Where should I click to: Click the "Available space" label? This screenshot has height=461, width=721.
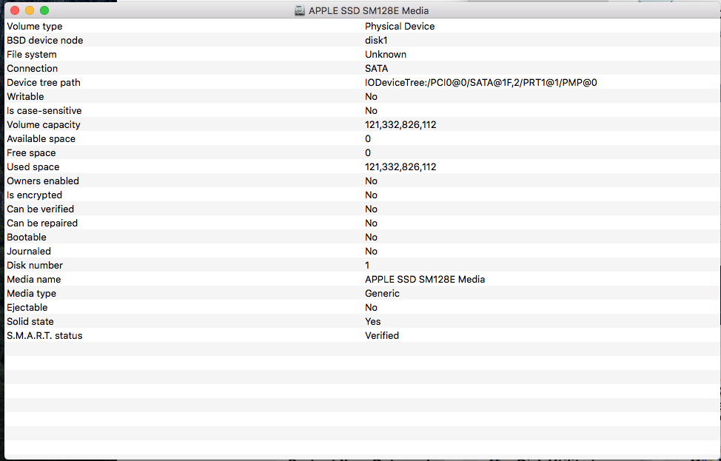coord(41,139)
